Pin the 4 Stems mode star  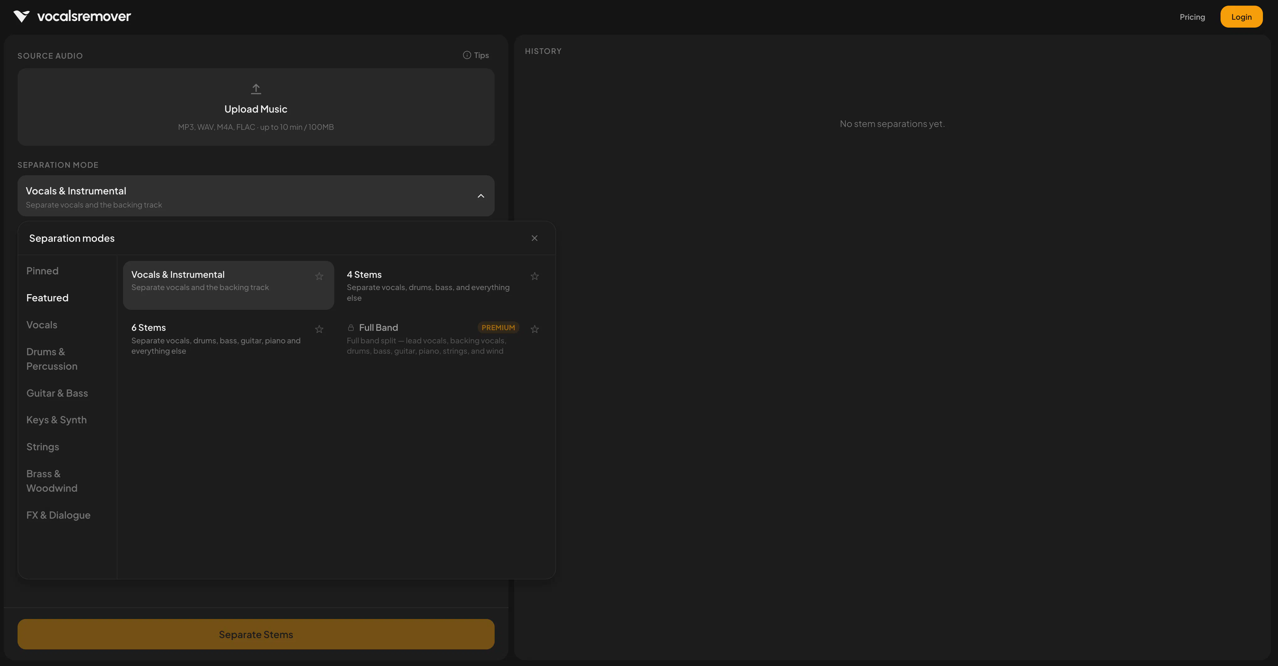tap(535, 276)
